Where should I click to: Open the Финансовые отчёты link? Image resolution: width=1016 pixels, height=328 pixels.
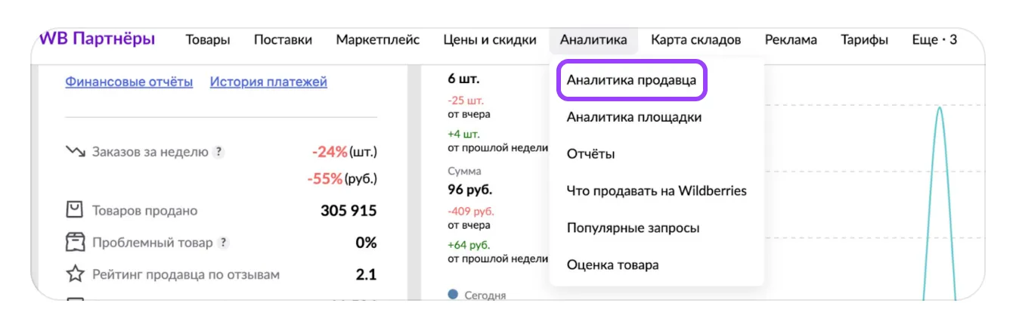pyautogui.click(x=129, y=82)
